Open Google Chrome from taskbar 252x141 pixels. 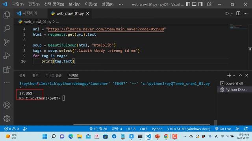coord(166,136)
